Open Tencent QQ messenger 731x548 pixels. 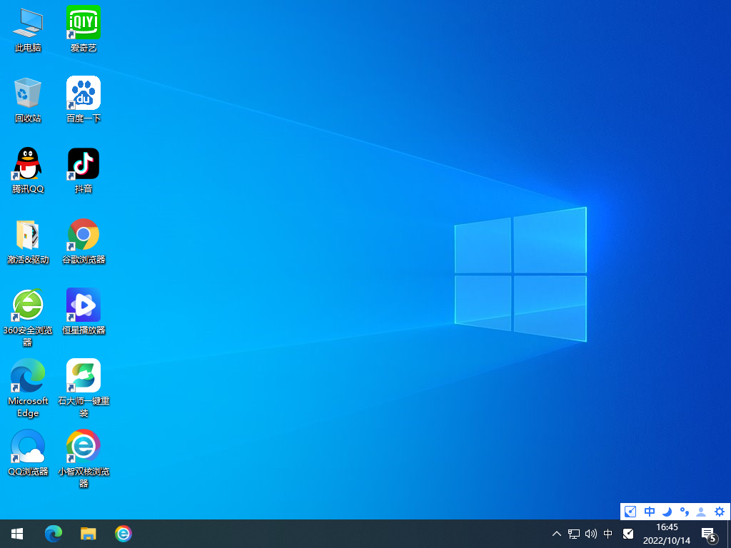[x=27, y=163]
